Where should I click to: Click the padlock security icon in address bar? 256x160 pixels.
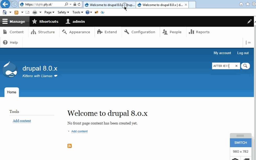pyautogui.click(x=75, y=4)
